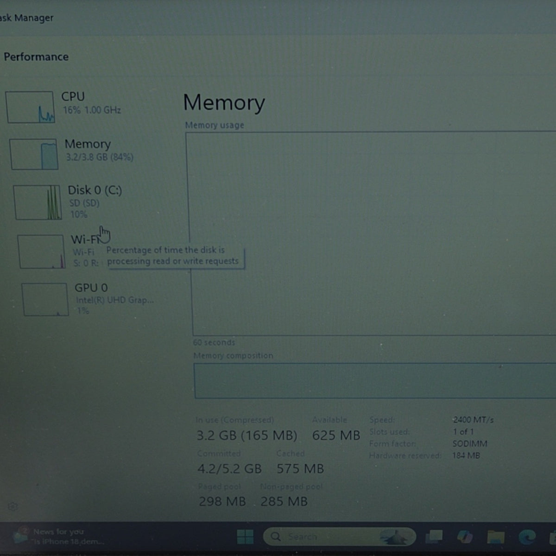The image size is (556, 556).
Task: Select GPU 0 Intel UHD Graphics entry
Action: coord(88,299)
